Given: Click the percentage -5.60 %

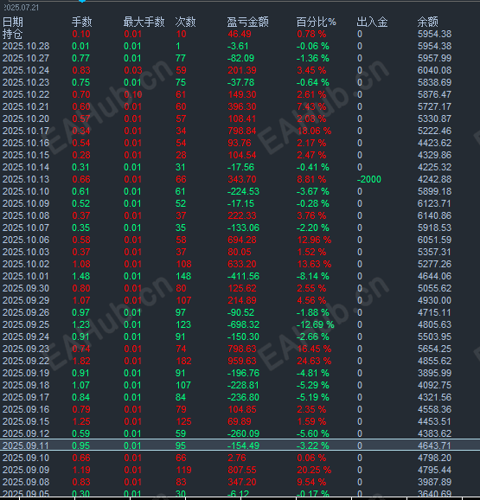Looking at the screenshot, I should [x=313, y=434].
